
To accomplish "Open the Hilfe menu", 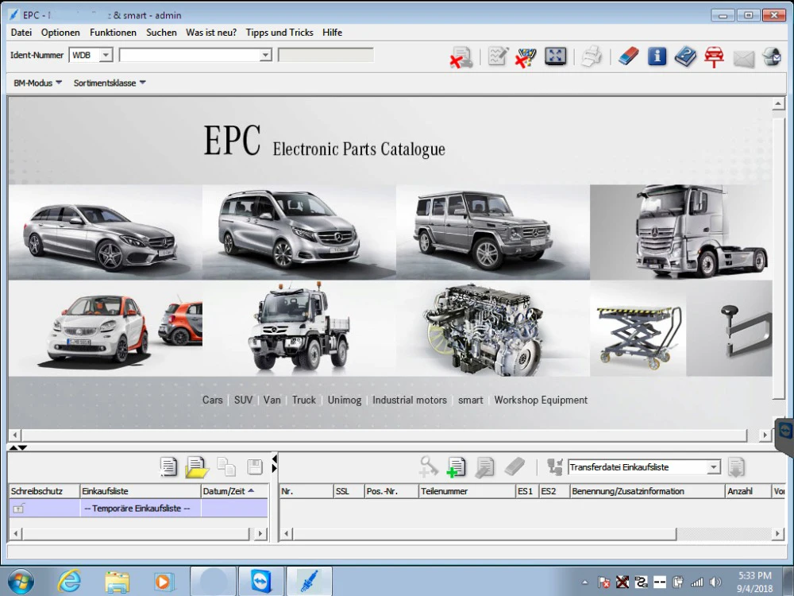I will click(x=332, y=33).
